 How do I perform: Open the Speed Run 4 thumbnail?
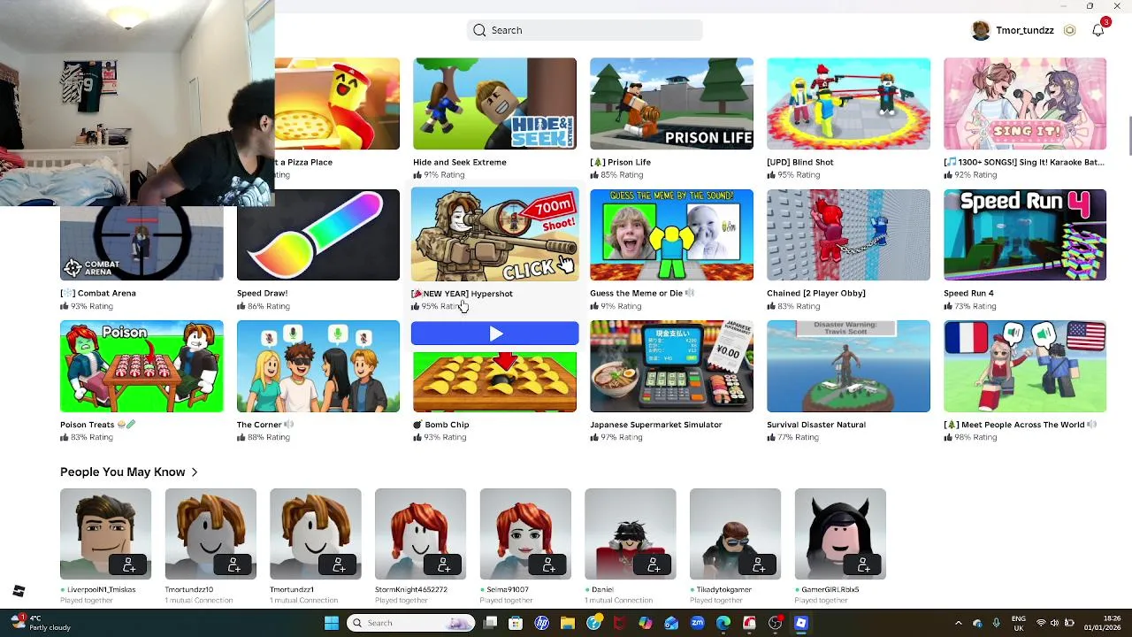click(x=1025, y=234)
